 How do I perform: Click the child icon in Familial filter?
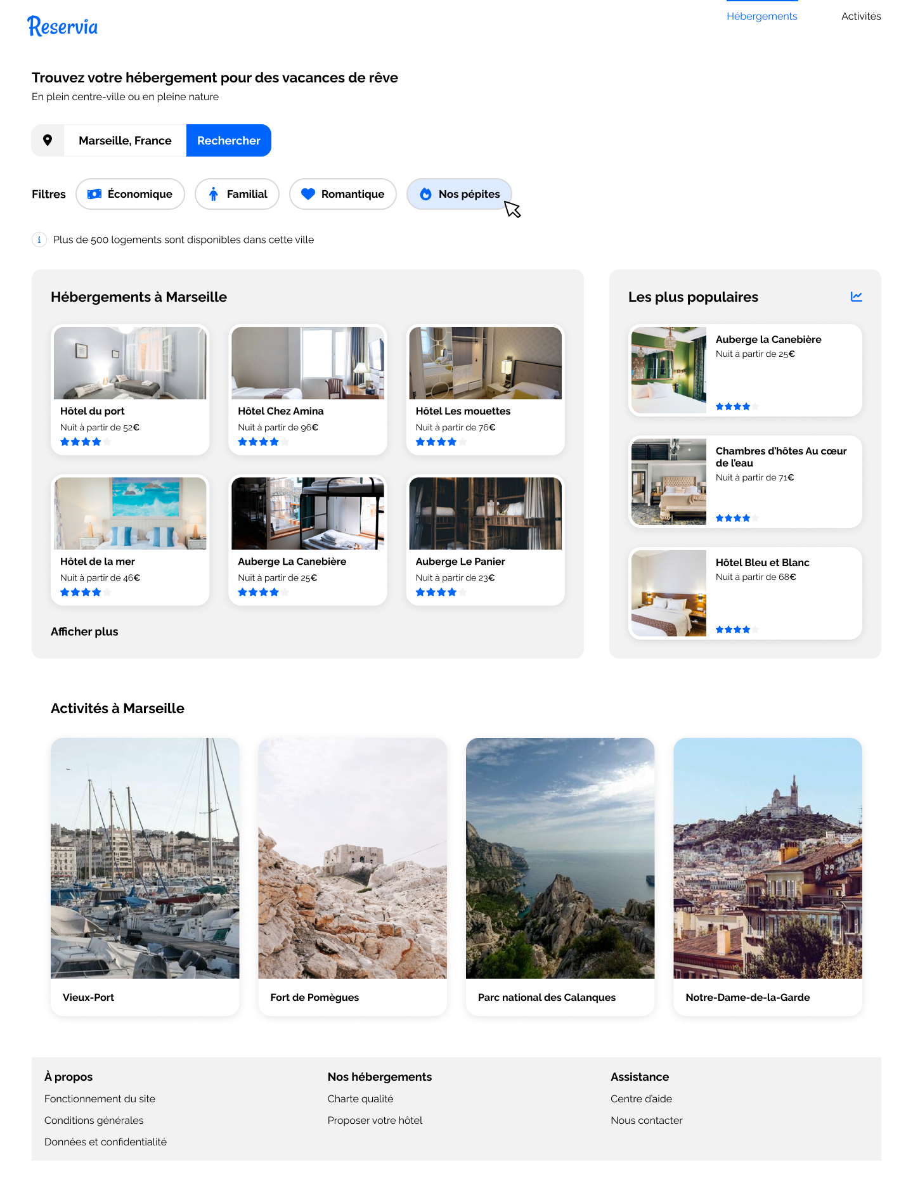[214, 194]
